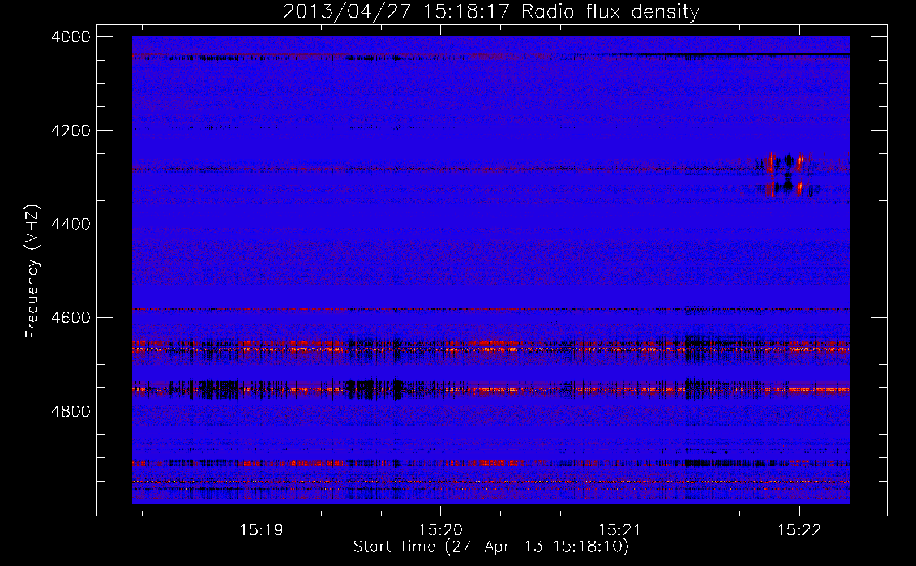916x566 pixels.
Task: Click the 4800 frequency tick label
Action: click(71, 411)
